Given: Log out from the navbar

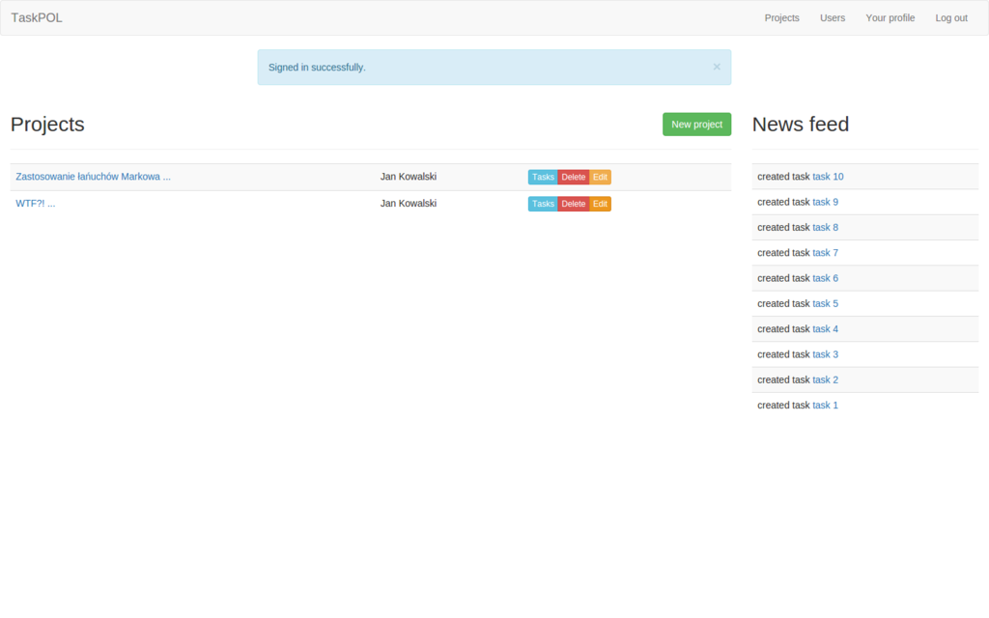Looking at the screenshot, I should click(950, 17).
